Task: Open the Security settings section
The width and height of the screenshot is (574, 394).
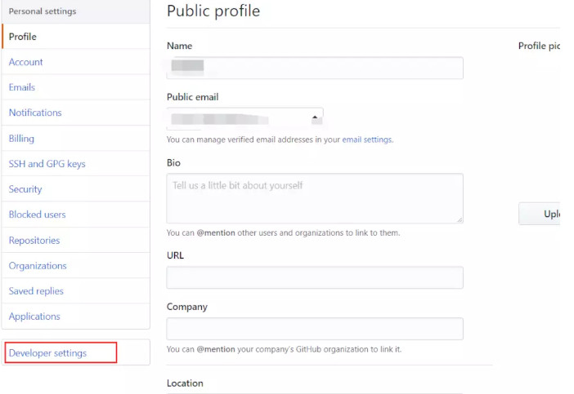Action: pyautogui.click(x=25, y=189)
